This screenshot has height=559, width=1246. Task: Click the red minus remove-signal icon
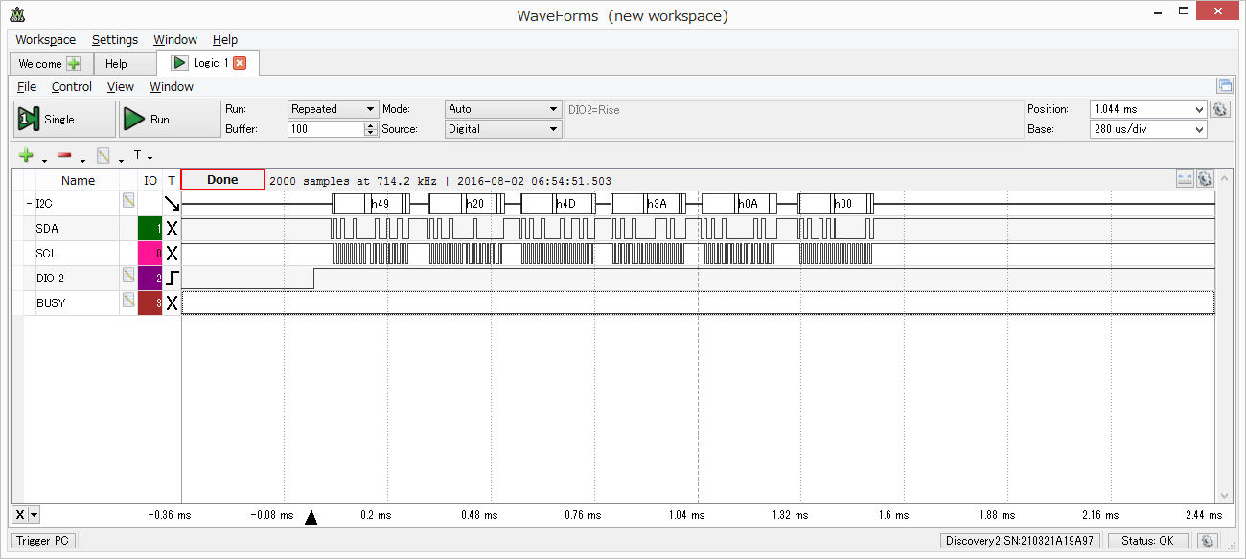click(x=64, y=155)
